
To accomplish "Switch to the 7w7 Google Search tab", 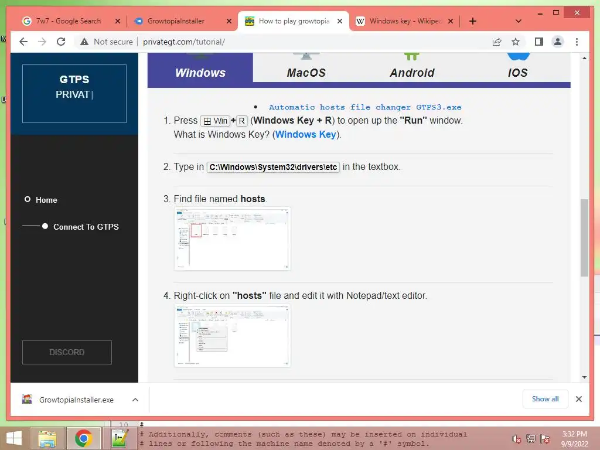I will coord(68,21).
